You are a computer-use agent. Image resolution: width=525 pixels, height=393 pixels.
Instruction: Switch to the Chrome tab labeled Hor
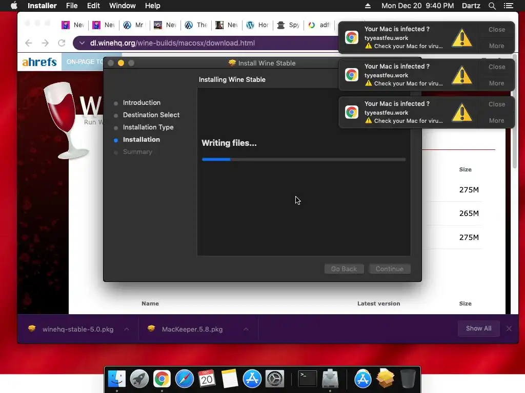tap(257, 25)
